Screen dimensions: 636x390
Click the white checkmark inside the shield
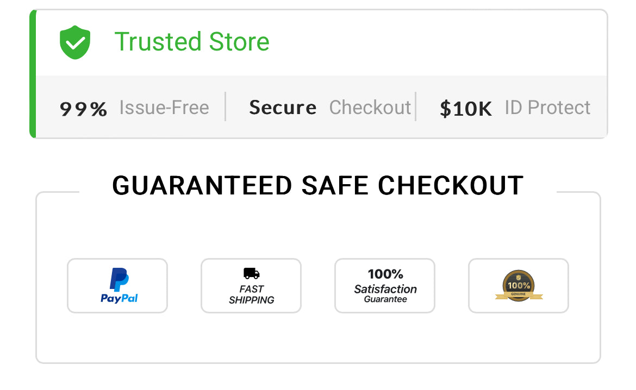(76, 42)
